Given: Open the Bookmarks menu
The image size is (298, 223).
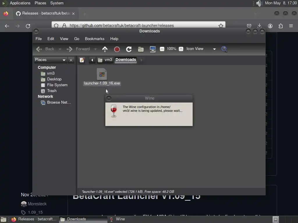Looking at the screenshot, I should [x=95, y=39].
